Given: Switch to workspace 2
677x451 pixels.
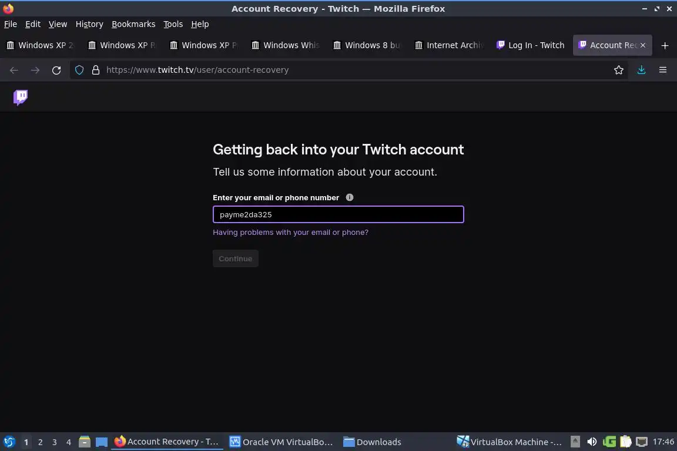Looking at the screenshot, I should point(40,442).
